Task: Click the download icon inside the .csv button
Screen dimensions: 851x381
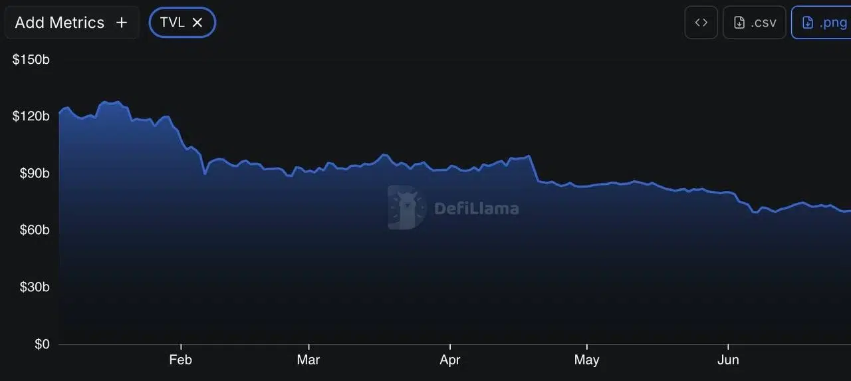Action: [x=739, y=23]
